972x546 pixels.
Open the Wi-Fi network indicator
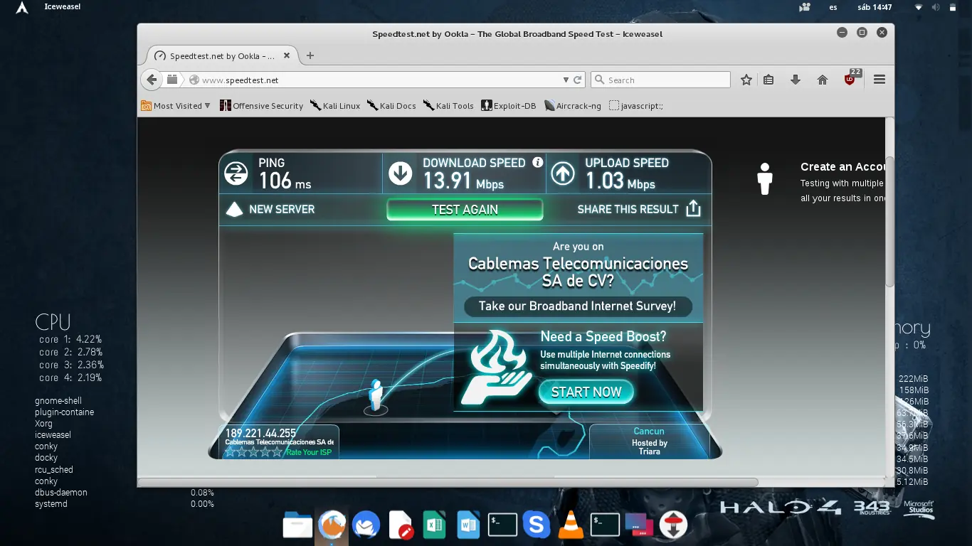point(918,7)
